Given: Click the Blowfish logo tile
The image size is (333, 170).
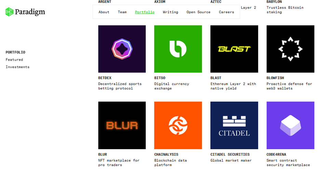Looking at the screenshot, I should pyautogui.click(x=290, y=49).
